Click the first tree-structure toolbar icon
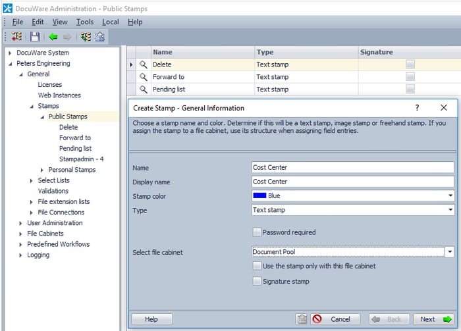 (18, 37)
